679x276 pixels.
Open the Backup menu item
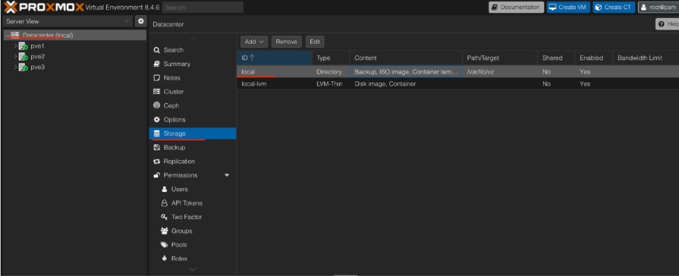coord(193,148)
